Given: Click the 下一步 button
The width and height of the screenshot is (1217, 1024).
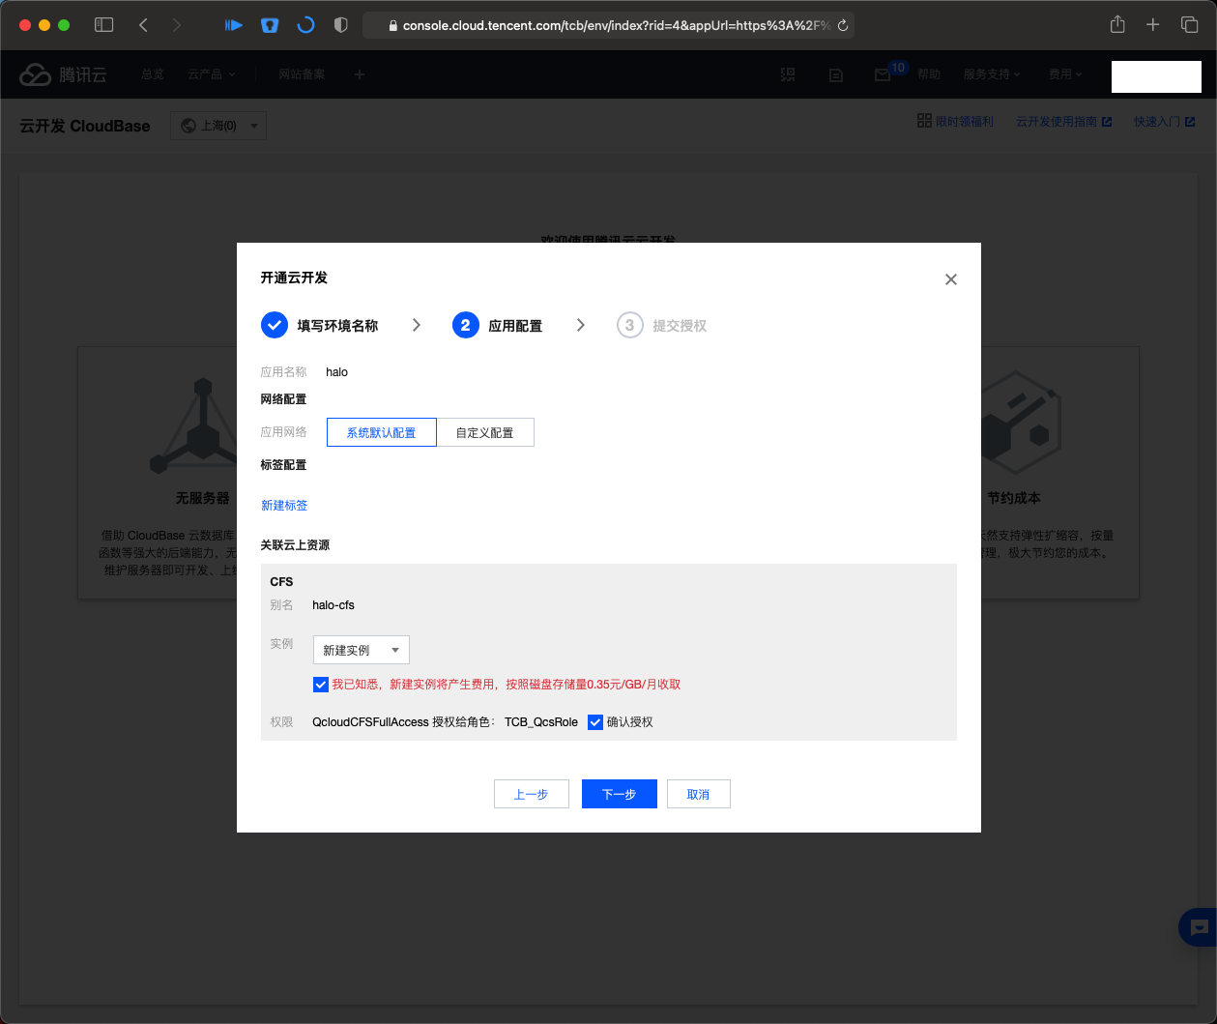Looking at the screenshot, I should (x=619, y=794).
